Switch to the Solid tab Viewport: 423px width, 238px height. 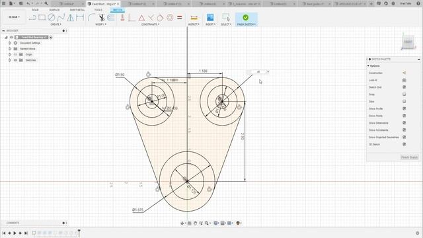tap(35, 10)
